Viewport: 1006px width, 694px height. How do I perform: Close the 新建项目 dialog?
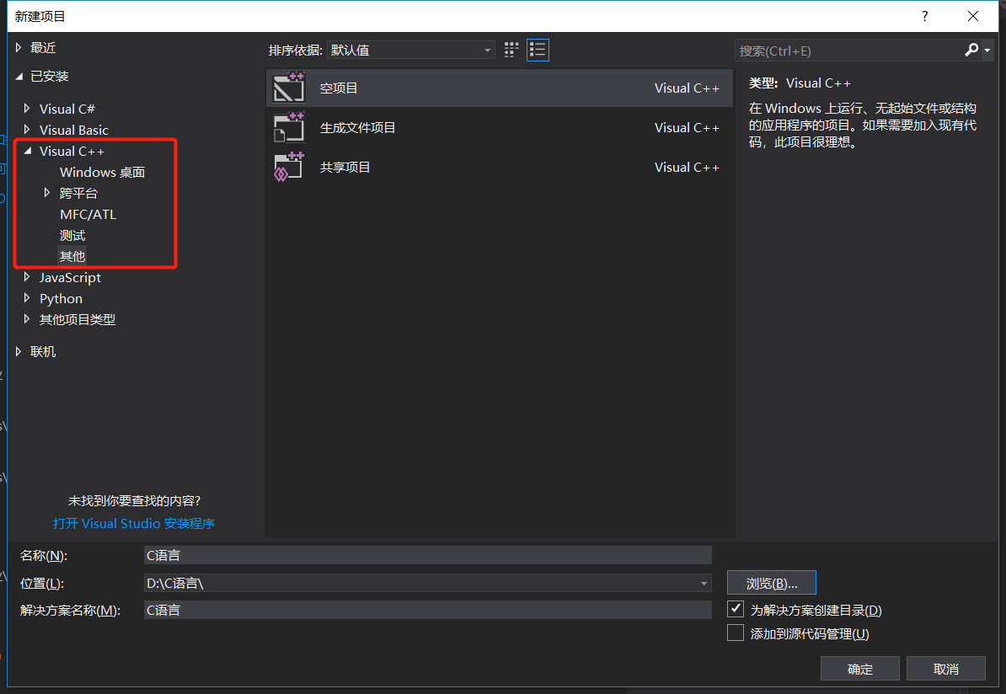[x=972, y=16]
